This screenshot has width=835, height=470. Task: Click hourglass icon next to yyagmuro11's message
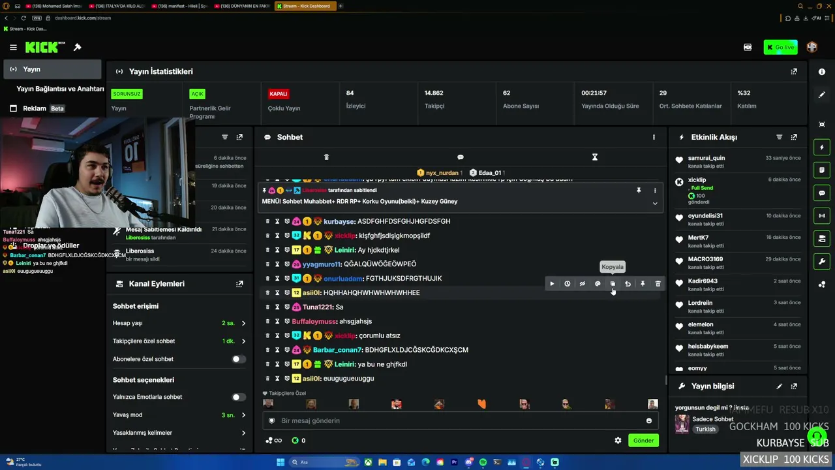(x=277, y=264)
